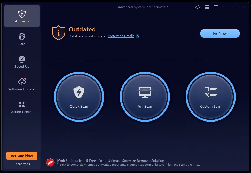Maximize the application window
Image resolution: width=251 pixels, height=173 pixels.
pos(235,7)
